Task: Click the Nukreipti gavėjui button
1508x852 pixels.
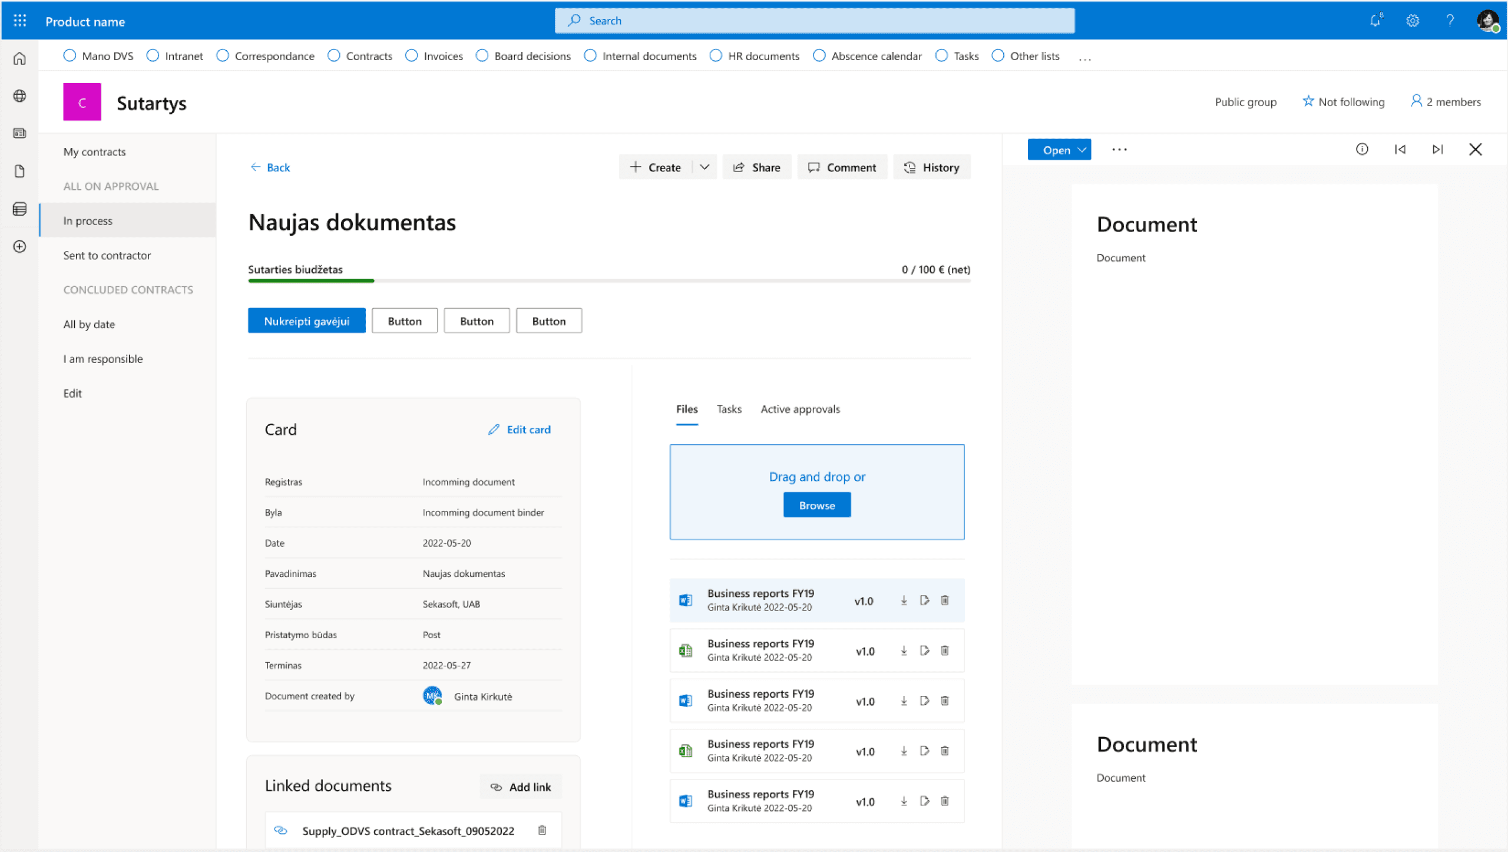Action: [306, 321]
